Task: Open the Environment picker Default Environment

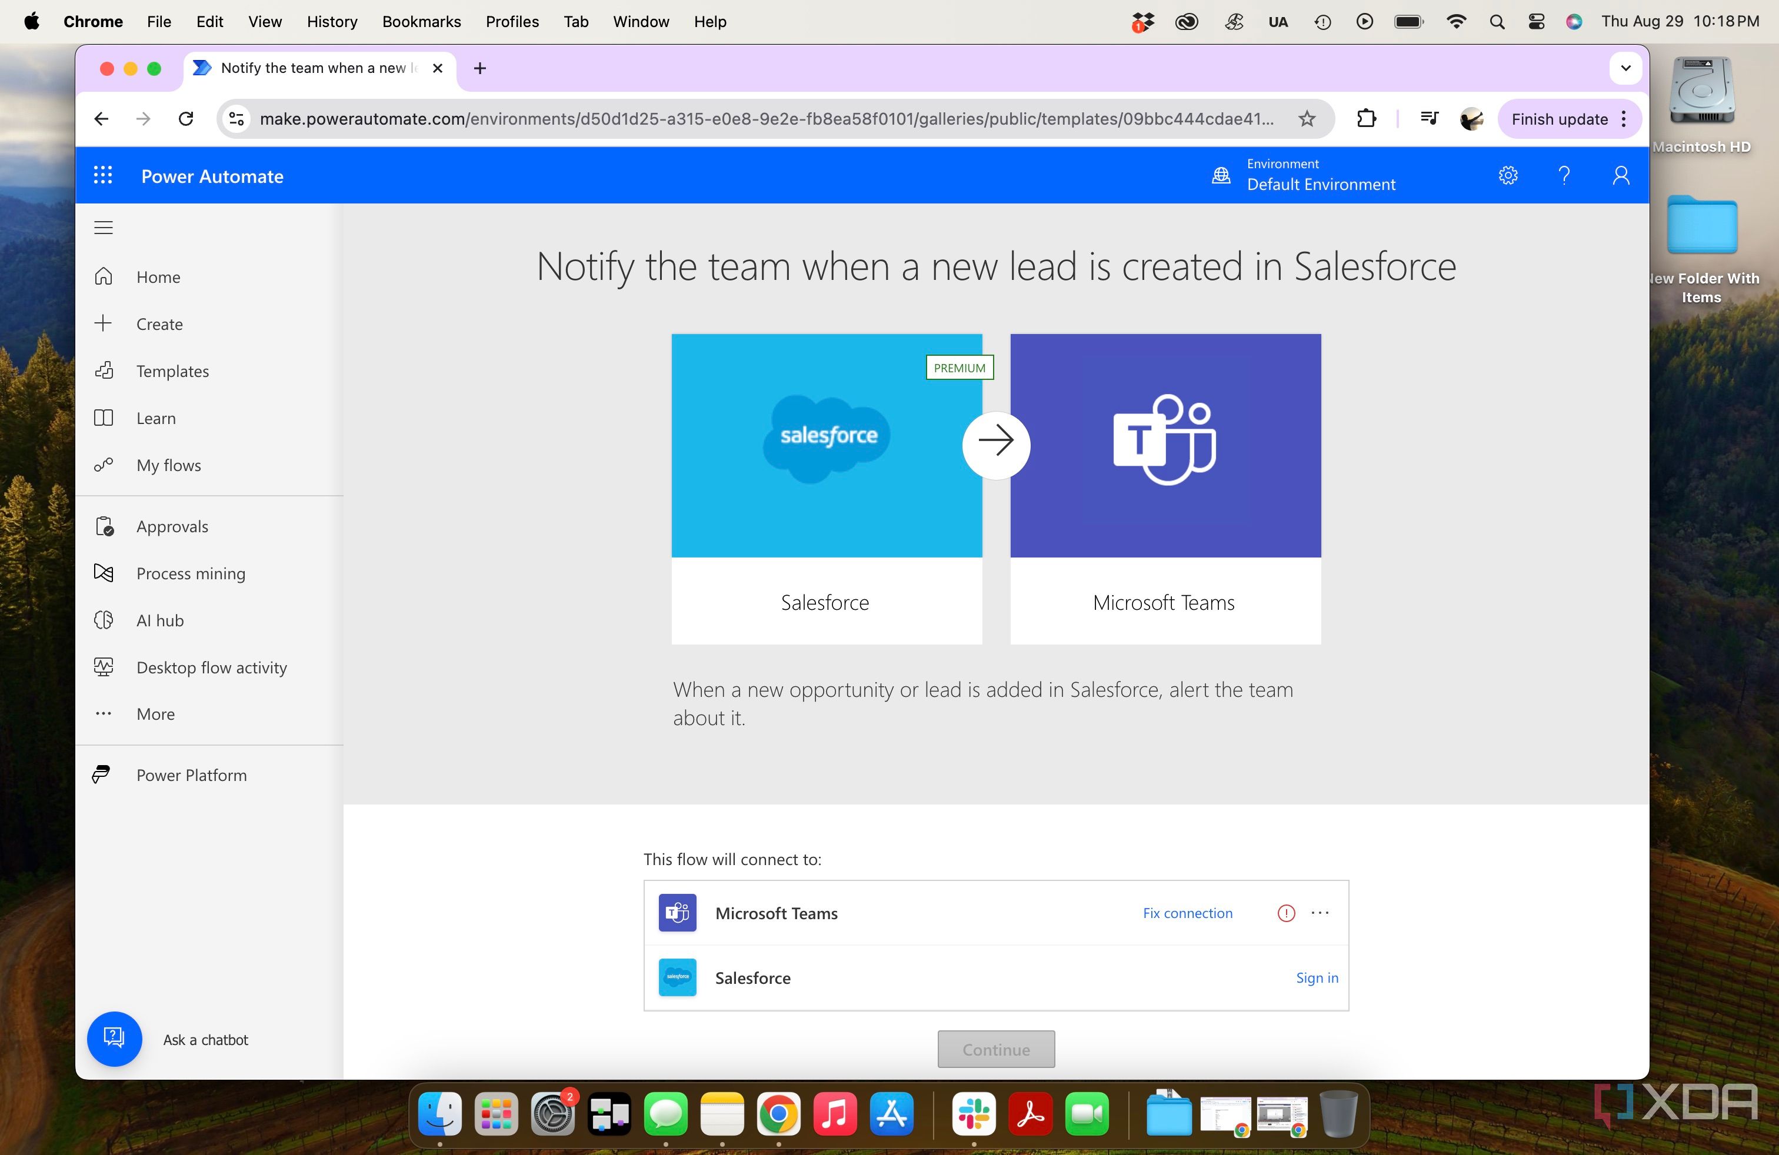Action: (1304, 176)
